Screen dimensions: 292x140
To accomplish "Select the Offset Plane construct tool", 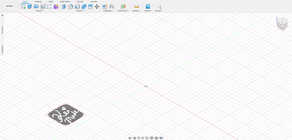I will (x=123, y=7).
